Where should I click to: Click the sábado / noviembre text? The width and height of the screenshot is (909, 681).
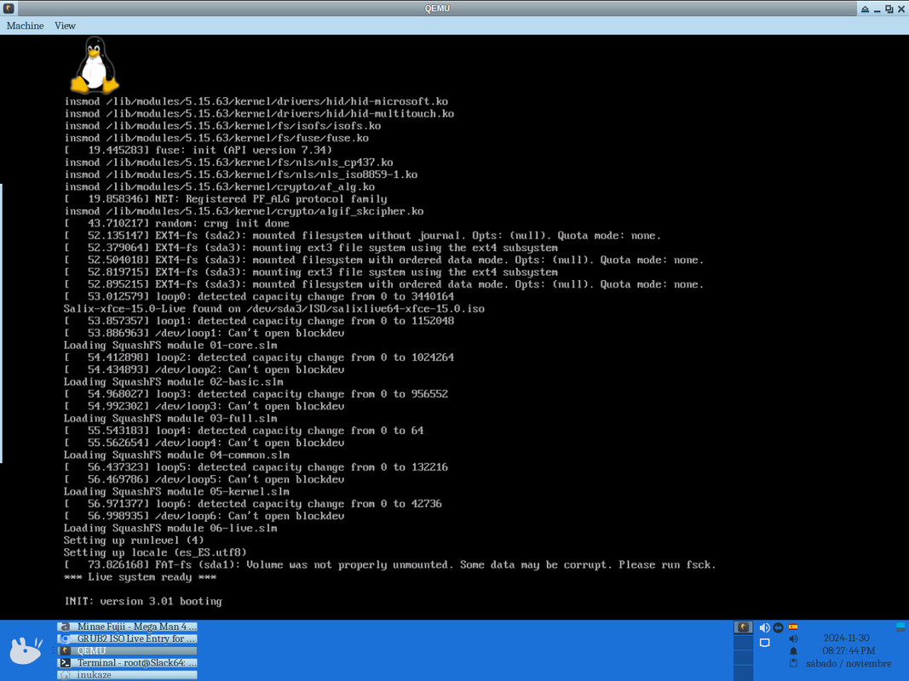tap(849, 663)
